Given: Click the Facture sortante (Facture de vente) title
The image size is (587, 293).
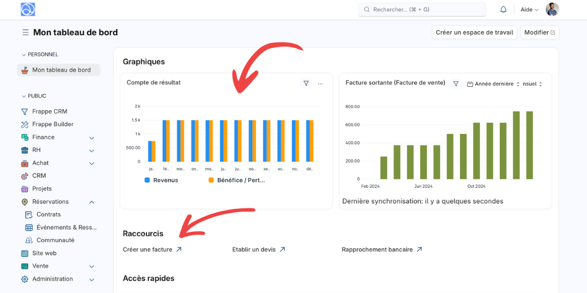Looking at the screenshot, I should [395, 83].
